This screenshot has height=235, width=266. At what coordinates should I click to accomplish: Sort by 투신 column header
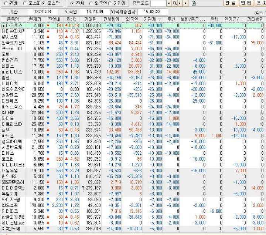click(171, 19)
